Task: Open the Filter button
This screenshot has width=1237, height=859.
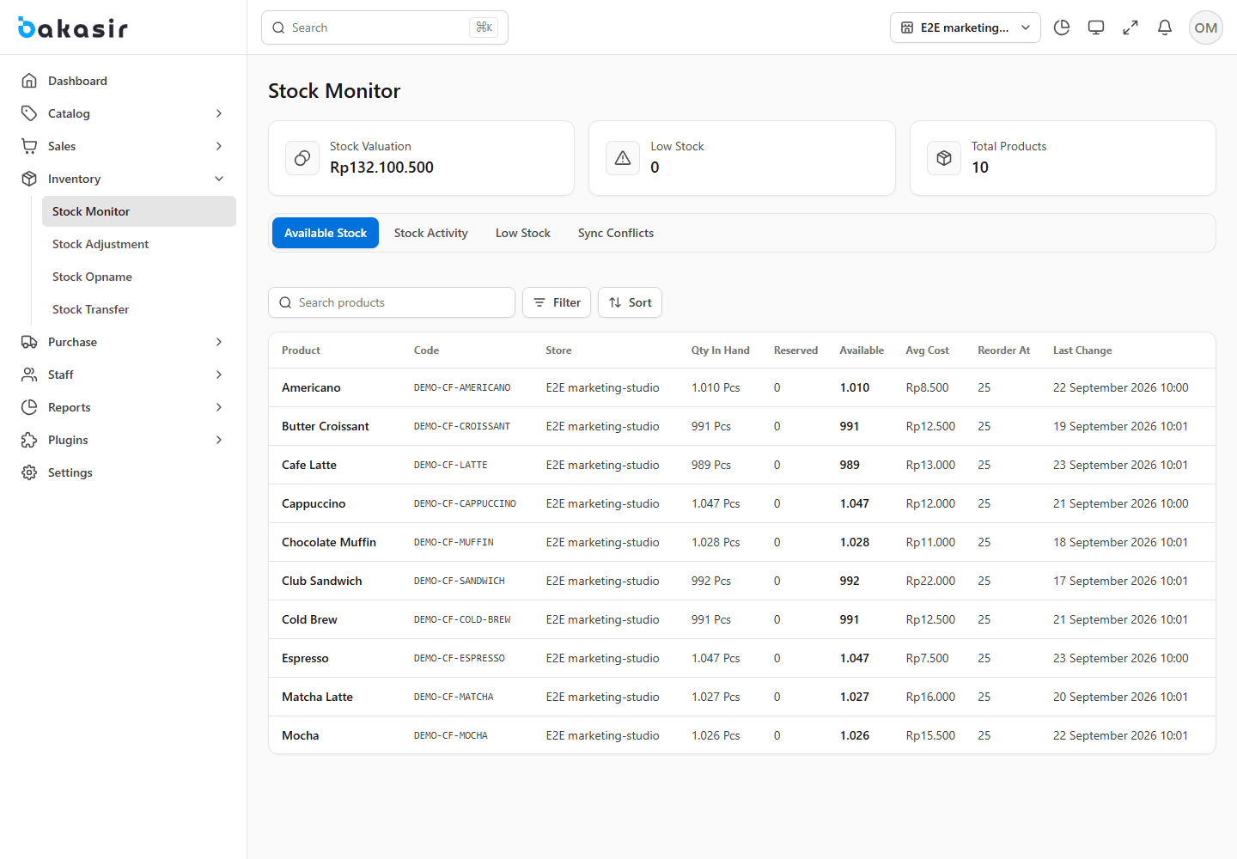Action: coord(557,302)
